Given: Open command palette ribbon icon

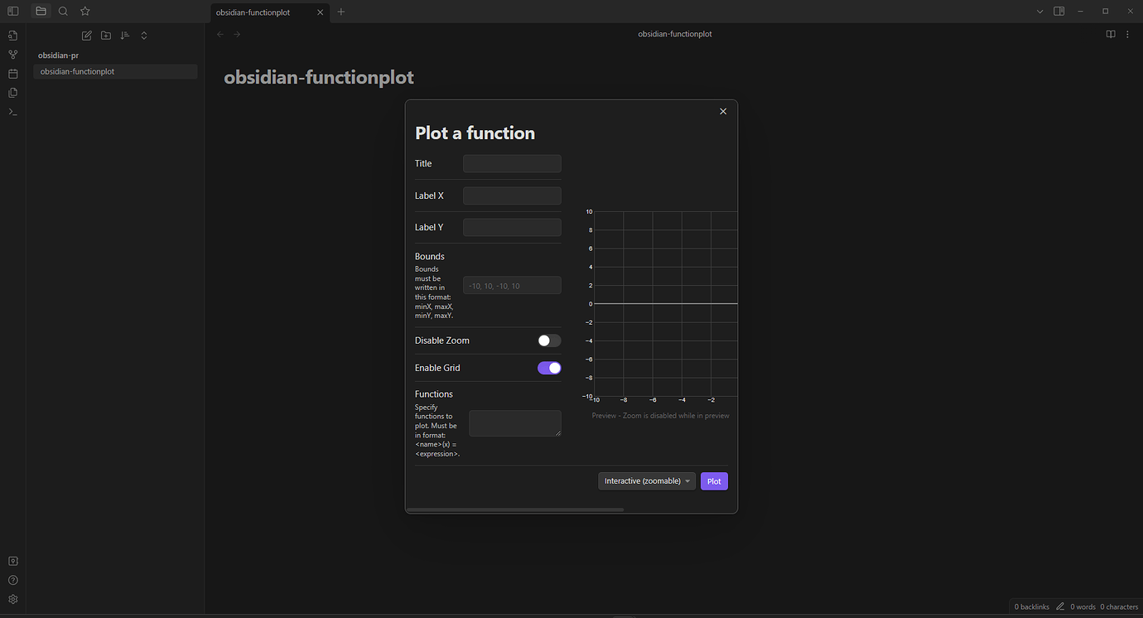Looking at the screenshot, I should (x=12, y=112).
